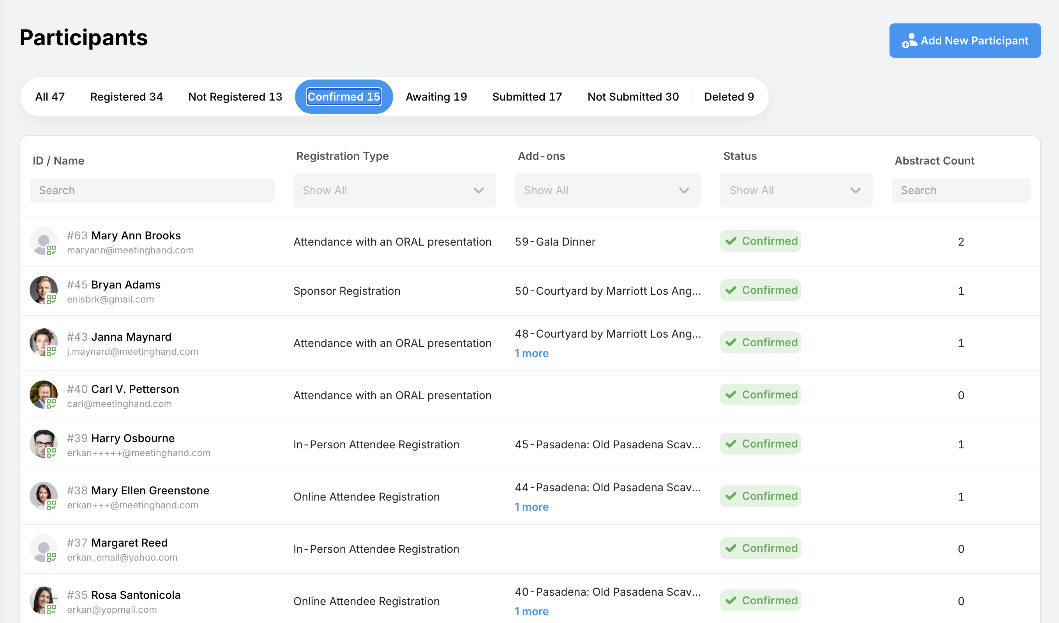Click QR badge icon on Harry Osbourne's avatar

[51, 452]
